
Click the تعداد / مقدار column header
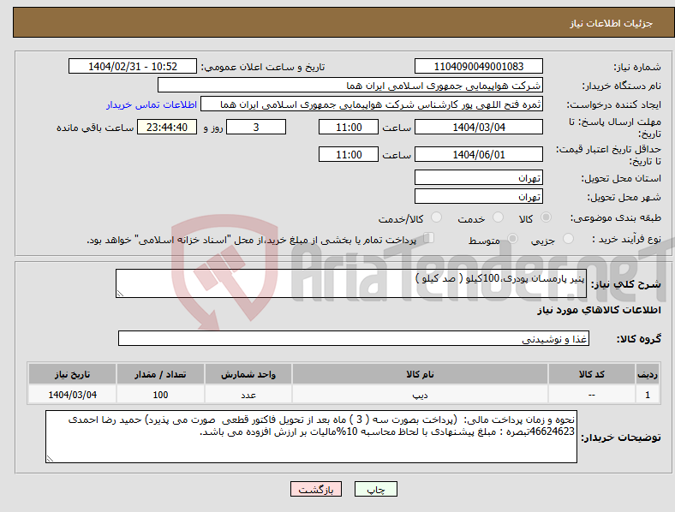(x=160, y=374)
